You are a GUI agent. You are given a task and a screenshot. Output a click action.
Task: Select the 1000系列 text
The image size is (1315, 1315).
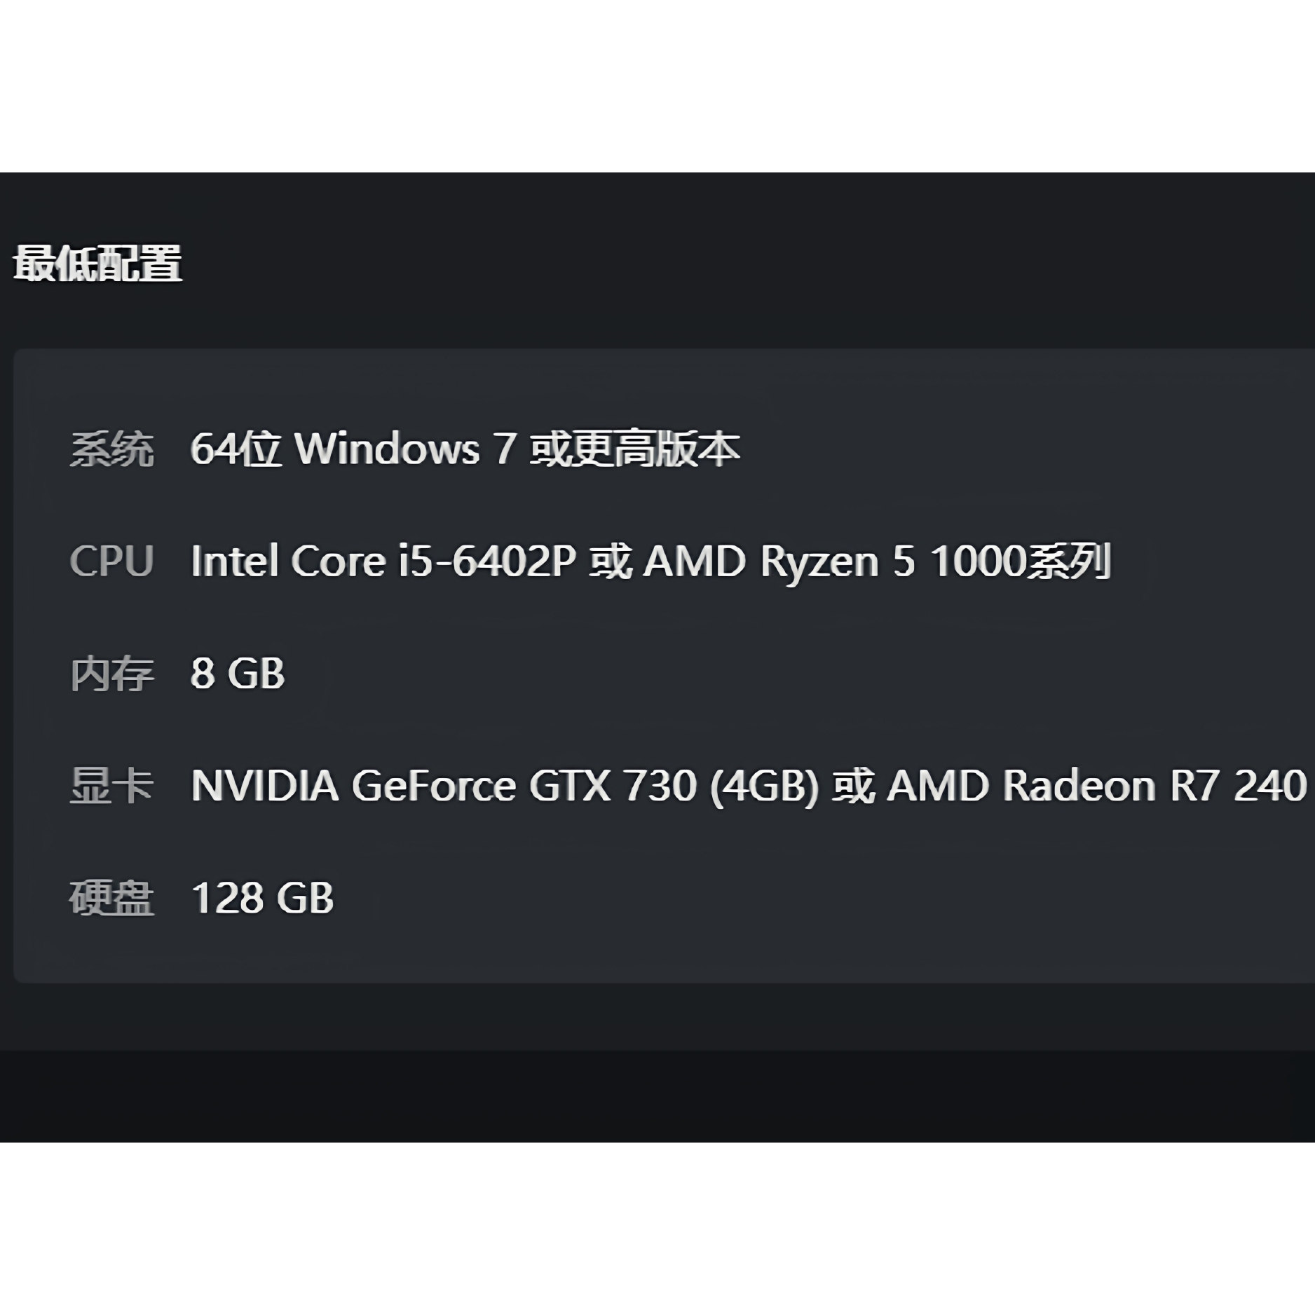[x=1021, y=561]
